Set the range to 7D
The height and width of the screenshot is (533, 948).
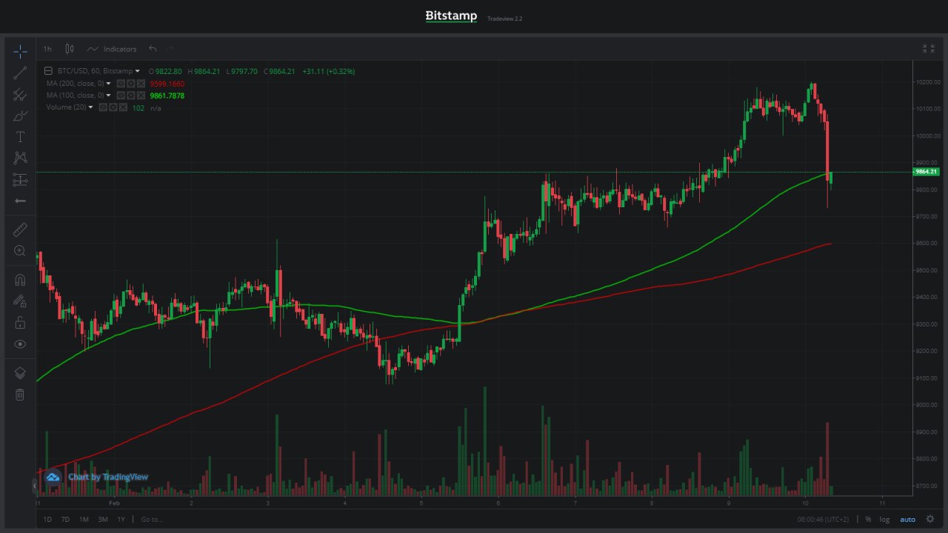point(65,520)
